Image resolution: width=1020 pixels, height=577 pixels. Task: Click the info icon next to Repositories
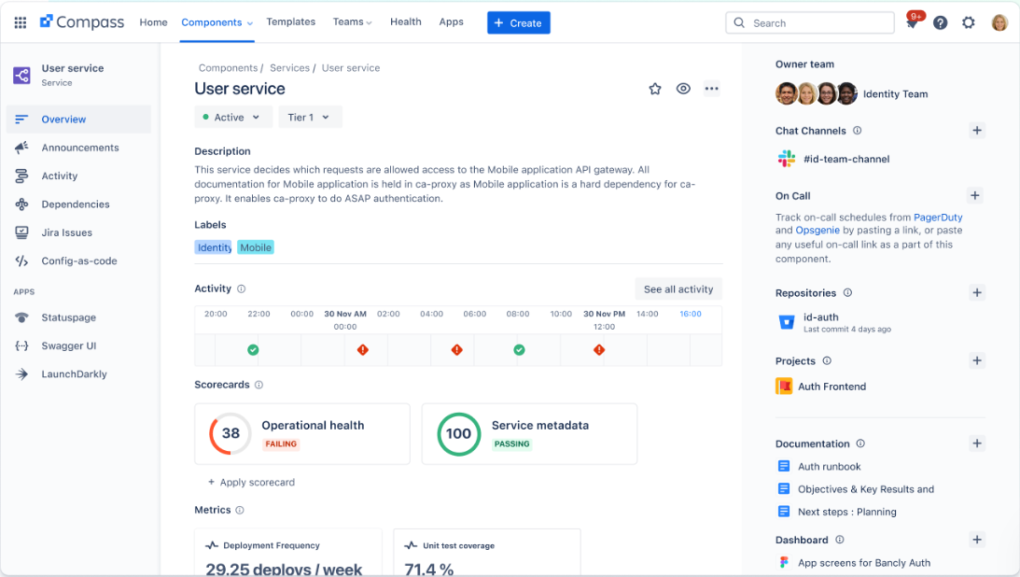pos(847,293)
